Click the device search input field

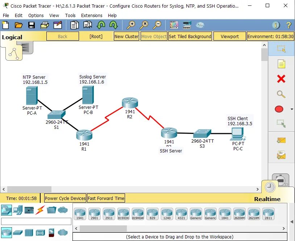pos(36,221)
